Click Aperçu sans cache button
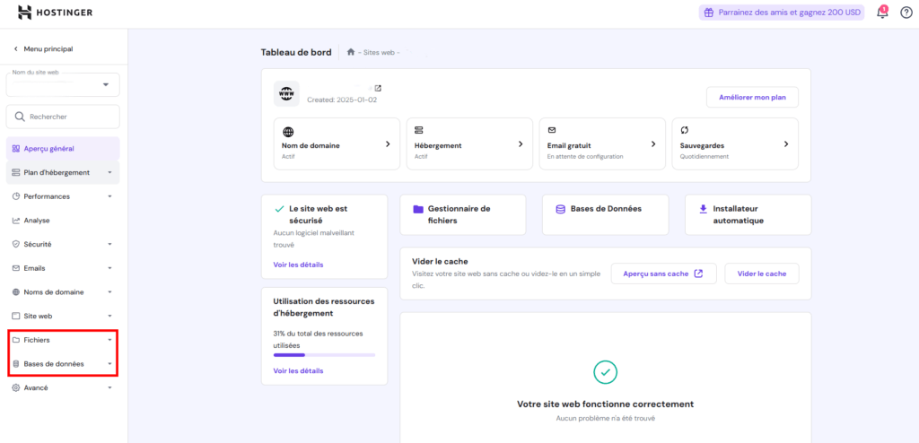The image size is (919, 443). [663, 274]
